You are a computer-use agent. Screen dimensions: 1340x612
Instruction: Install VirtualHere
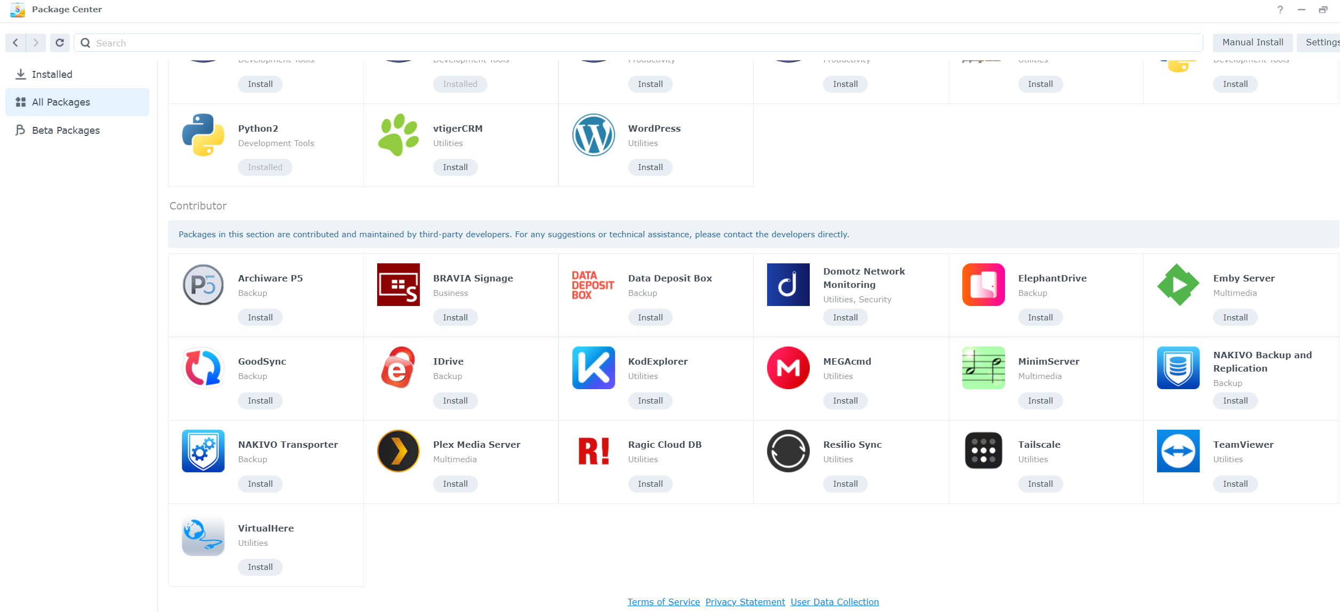260,567
